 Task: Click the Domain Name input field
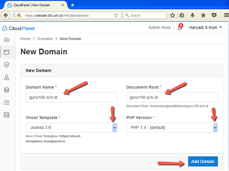coord(71,97)
